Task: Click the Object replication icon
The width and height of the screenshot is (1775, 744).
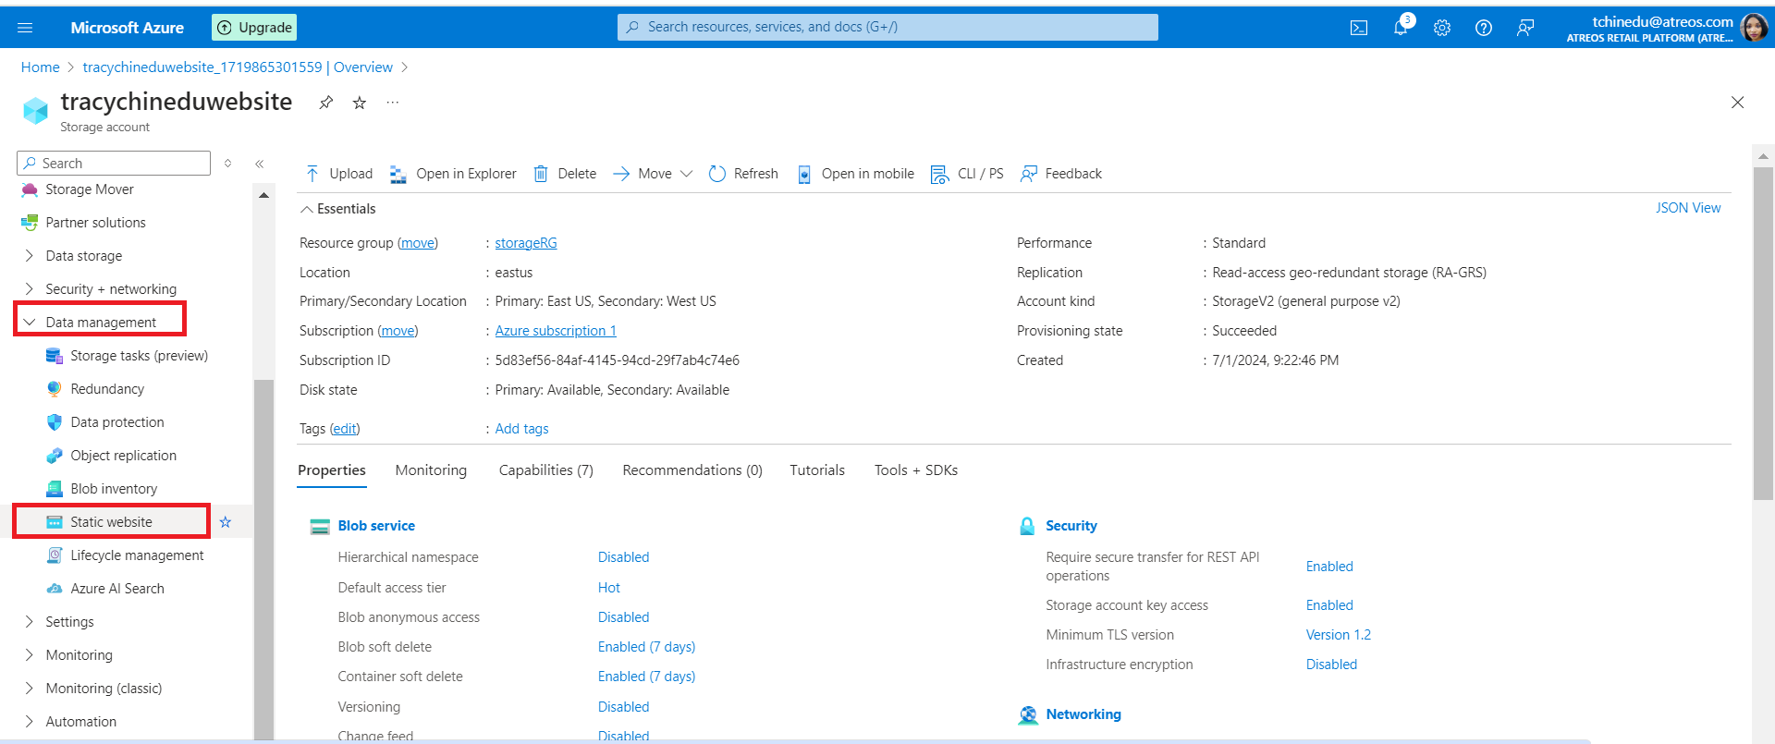Action: click(55, 456)
